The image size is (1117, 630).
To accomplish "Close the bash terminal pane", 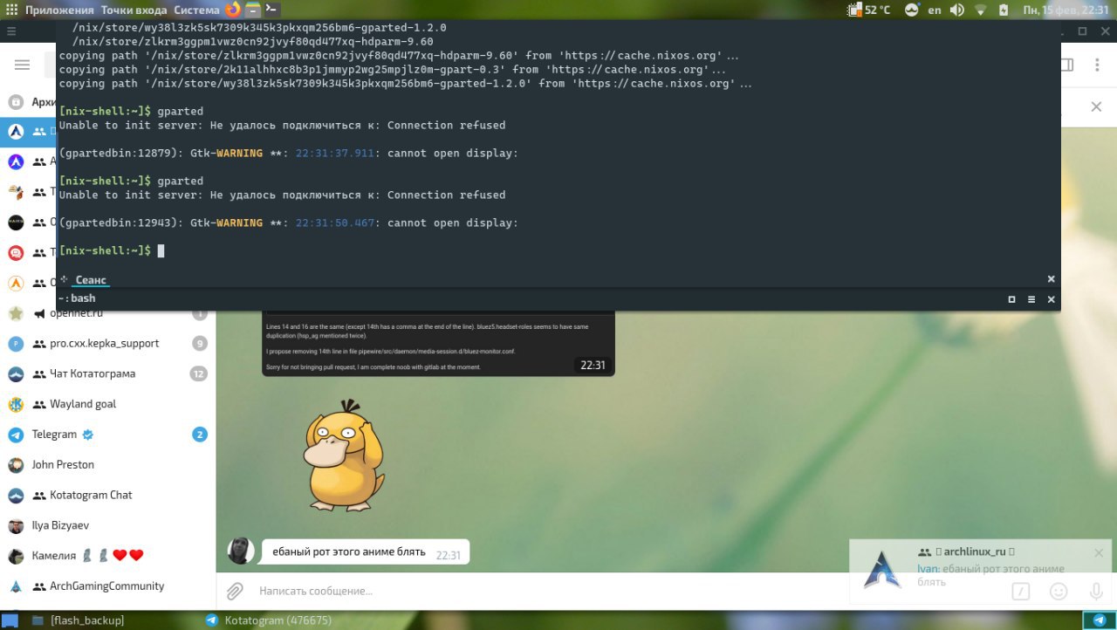I will [x=1051, y=298].
